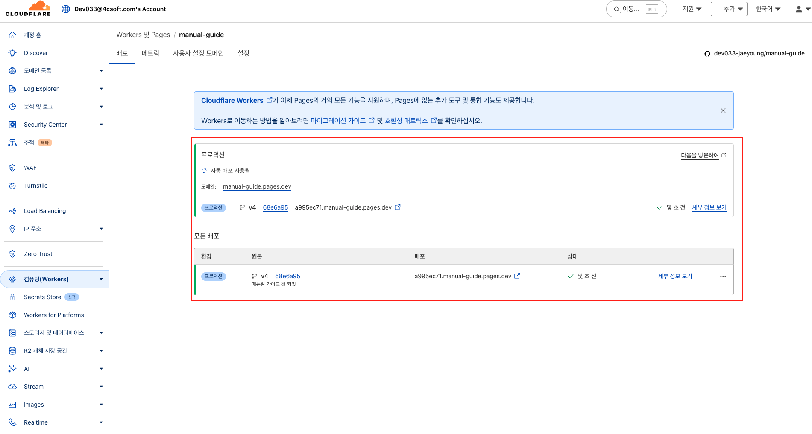Screen dimensions: 812x434
Task: Click 세부 정보 보기 in the all deployments table
Action: point(675,276)
